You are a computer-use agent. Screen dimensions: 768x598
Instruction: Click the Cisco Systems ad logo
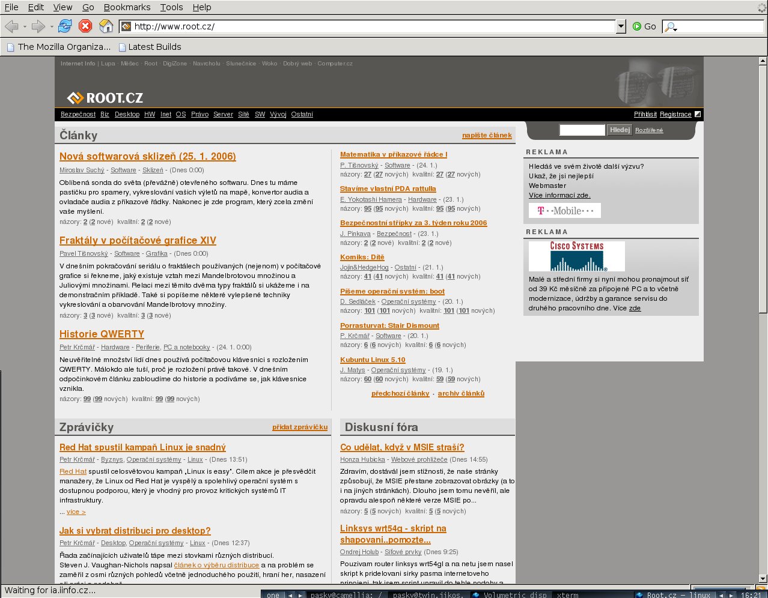click(577, 256)
